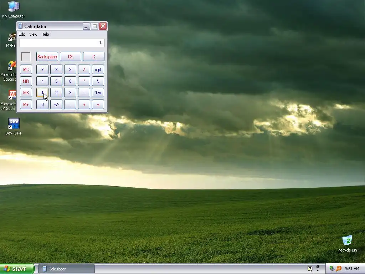This screenshot has height=274, width=365.
Task: Click calculator digit 9 button
Action: coord(70,70)
